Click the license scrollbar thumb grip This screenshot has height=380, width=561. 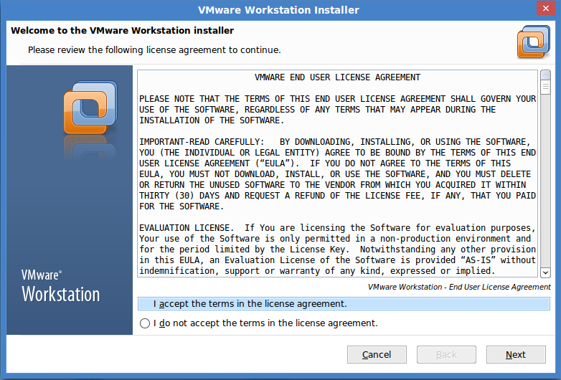click(x=545, y=87)
